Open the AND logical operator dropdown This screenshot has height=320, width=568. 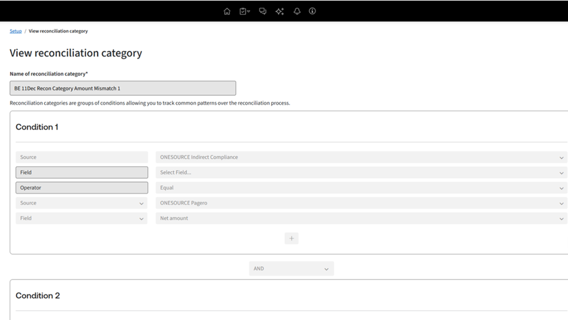[x=292, y=269]
